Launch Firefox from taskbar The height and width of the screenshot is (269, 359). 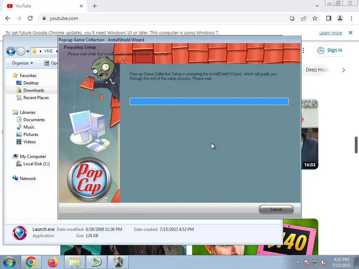click(x=53, y=262)
